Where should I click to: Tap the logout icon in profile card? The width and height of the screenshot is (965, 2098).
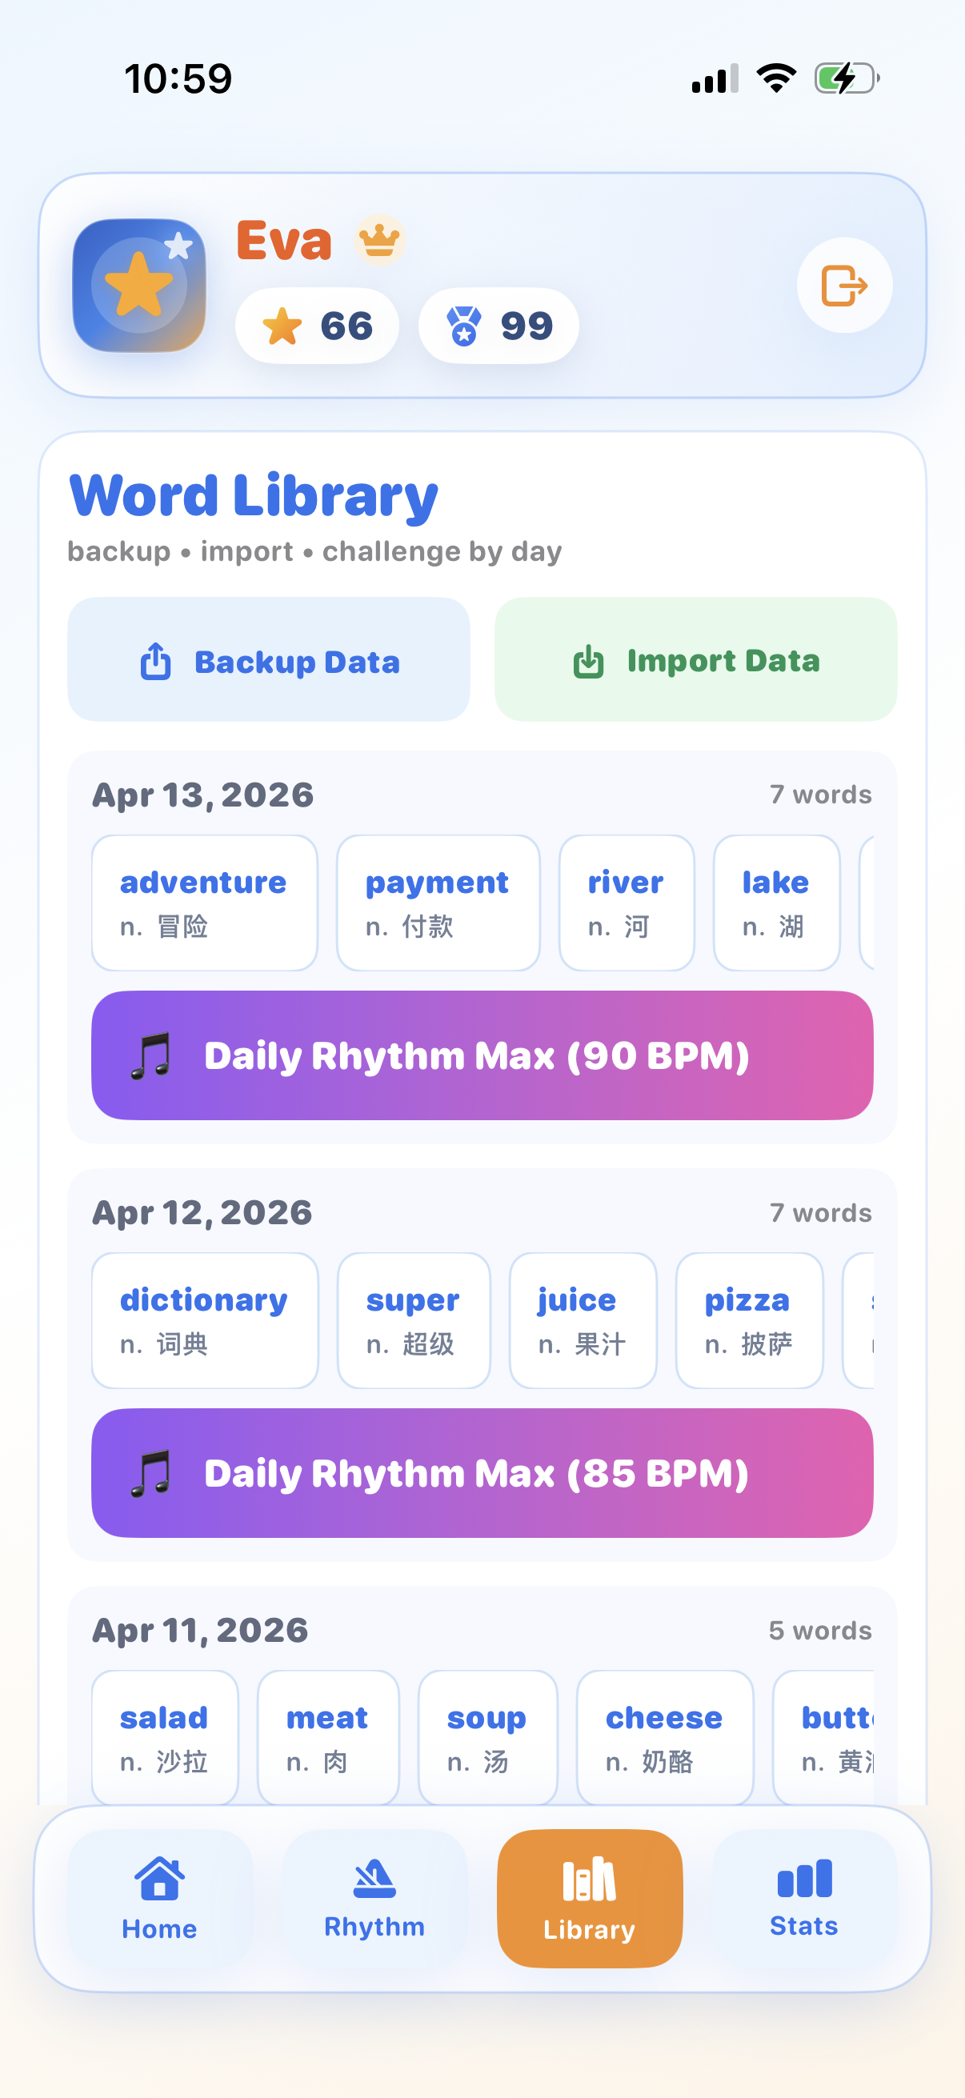pos(843,286)
